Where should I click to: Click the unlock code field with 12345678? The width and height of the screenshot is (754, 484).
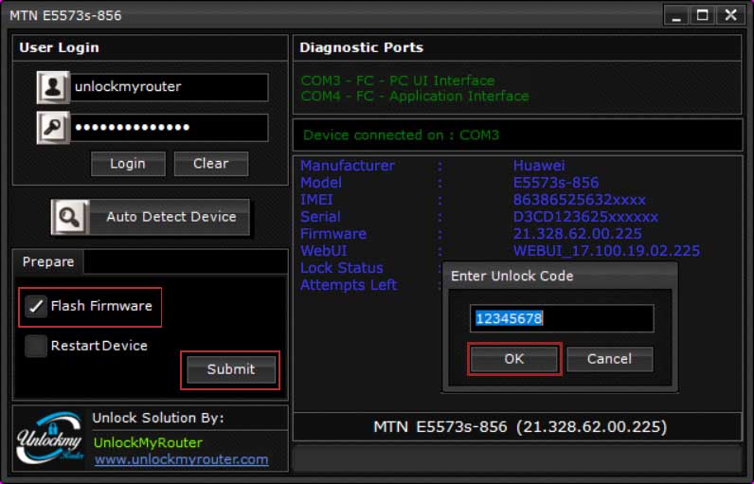562,318
